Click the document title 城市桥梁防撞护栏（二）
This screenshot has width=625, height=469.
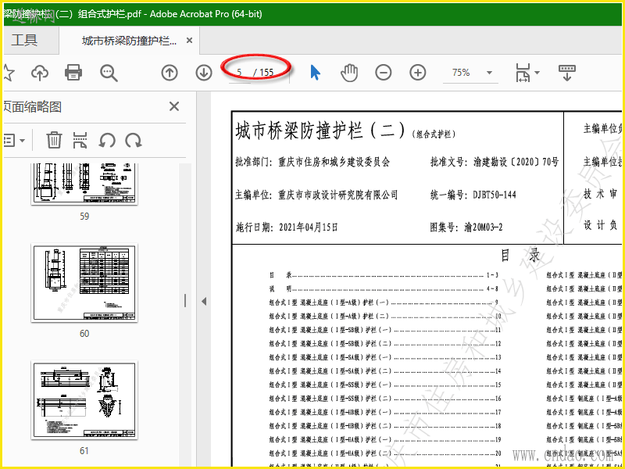coord(320,131)
